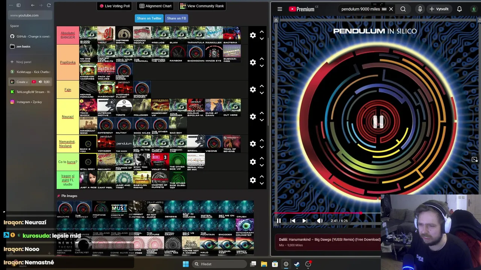
Task: Pause the video with player pause button
Action: click(x=279, y=221)
